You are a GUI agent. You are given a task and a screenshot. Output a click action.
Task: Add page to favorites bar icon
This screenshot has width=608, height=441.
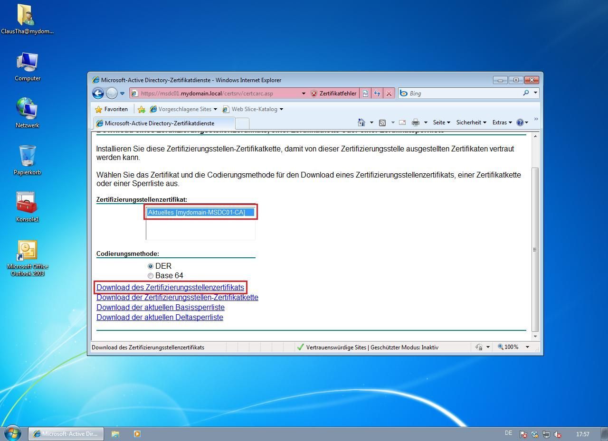point(142,109)
